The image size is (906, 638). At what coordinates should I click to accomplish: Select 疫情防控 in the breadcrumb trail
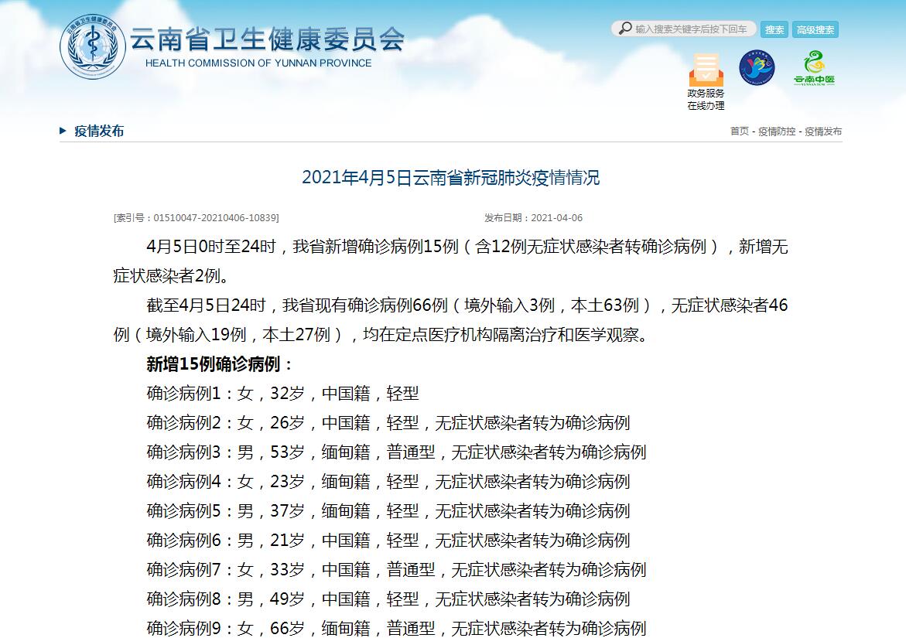pyautogui.click(x=776, y=131)
